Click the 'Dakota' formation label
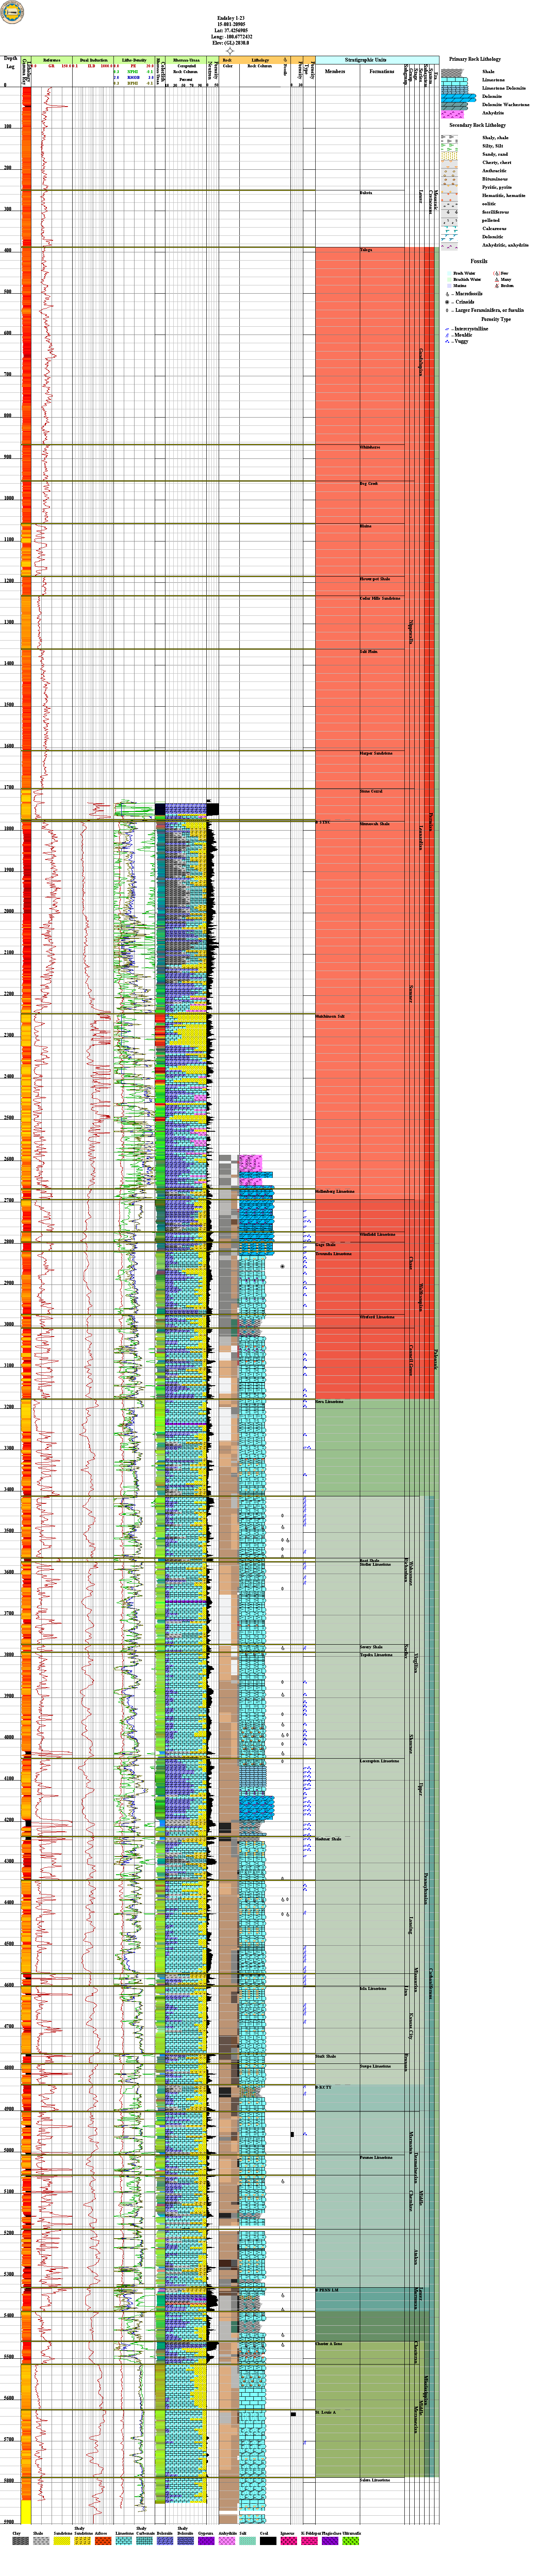Viewport: 536px width, 2576px height. point(366,193)
